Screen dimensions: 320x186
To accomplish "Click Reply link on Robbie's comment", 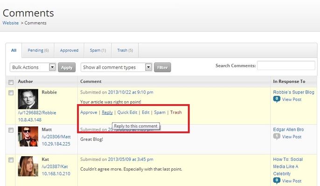I will click(x=107, y=113).
